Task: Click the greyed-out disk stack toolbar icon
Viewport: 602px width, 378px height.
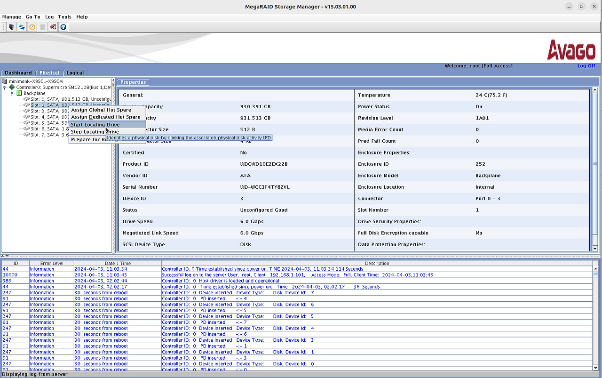Action: click(43, 27)
